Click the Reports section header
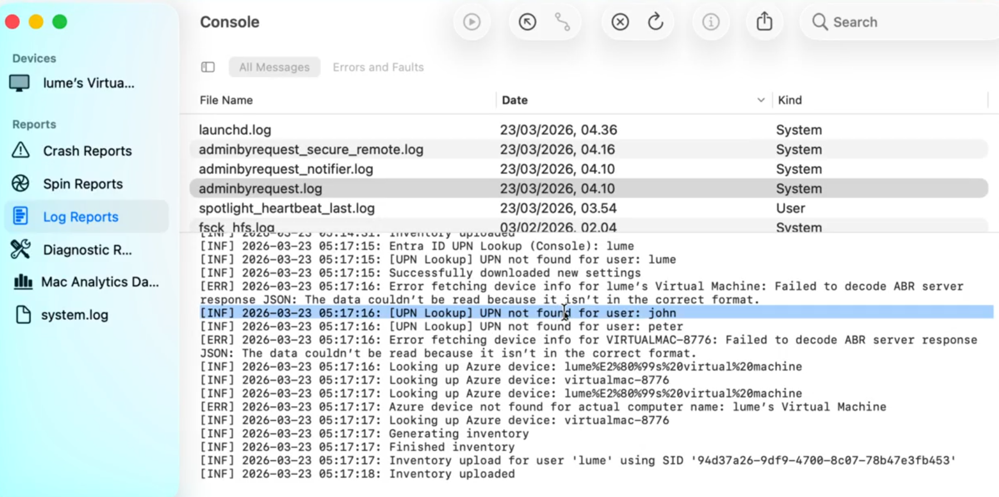Screen dimensions: 999x497 34,124
